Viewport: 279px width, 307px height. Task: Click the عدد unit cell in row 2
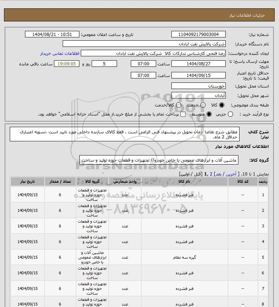(125, 210)
